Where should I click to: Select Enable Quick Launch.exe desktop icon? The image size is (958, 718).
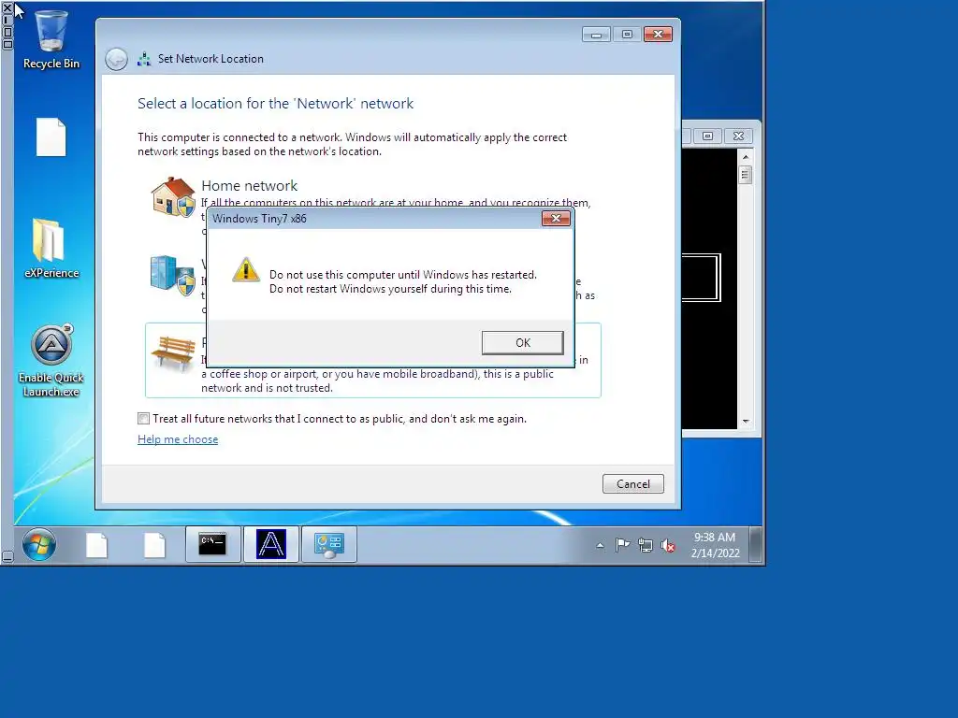51,361
